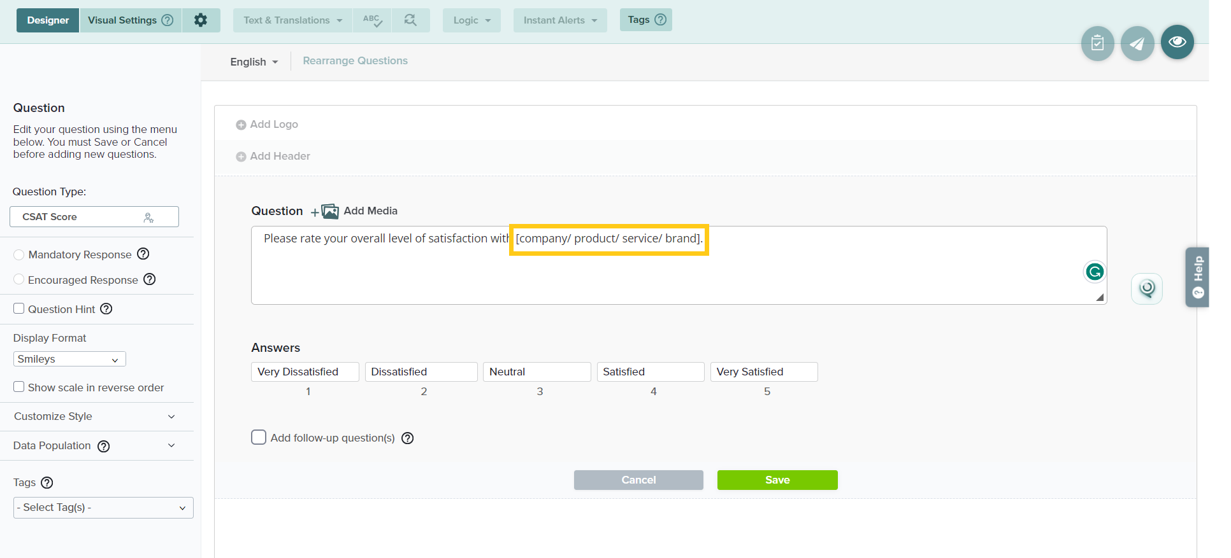This screenshot has width=1231, height=558.
Task: Click the ABC spell check icon
Action: click(373, 20)
